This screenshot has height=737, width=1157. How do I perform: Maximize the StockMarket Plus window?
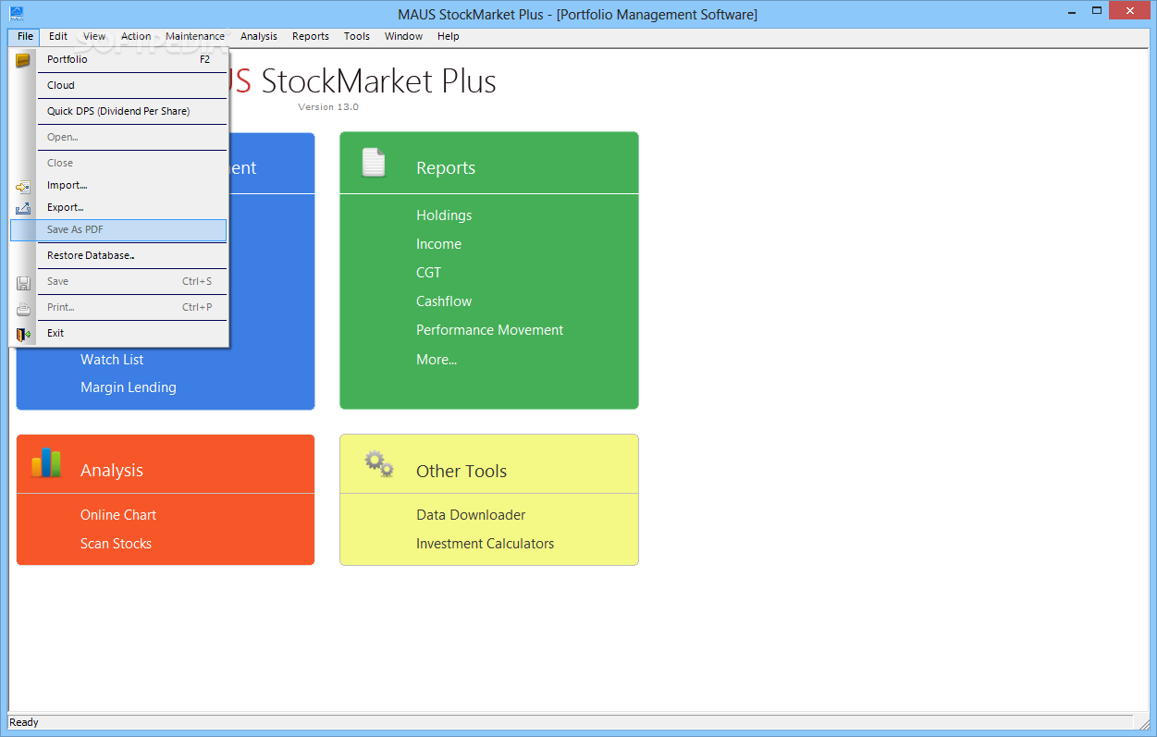click(x=1096, y=11)
